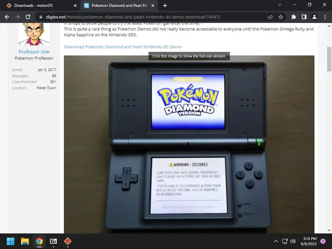Click the page scrollbar thumb
This screenshot has width=332, height=249.
pos(329,59)
